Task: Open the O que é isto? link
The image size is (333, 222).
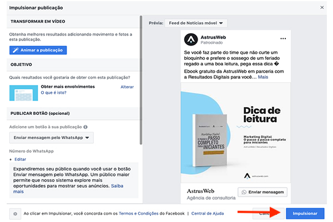Action: pos(53,93)
